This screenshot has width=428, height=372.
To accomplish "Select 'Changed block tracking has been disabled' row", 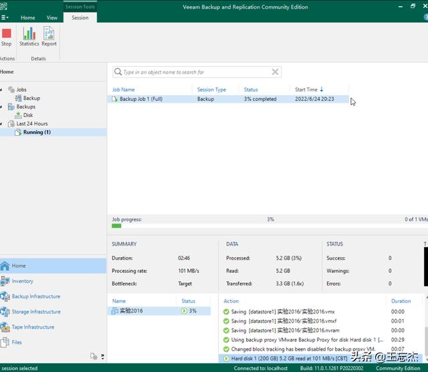I will point(321,349).
